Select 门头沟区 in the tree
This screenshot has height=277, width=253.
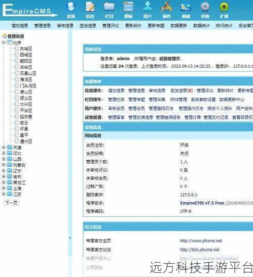tap(28, 86)
